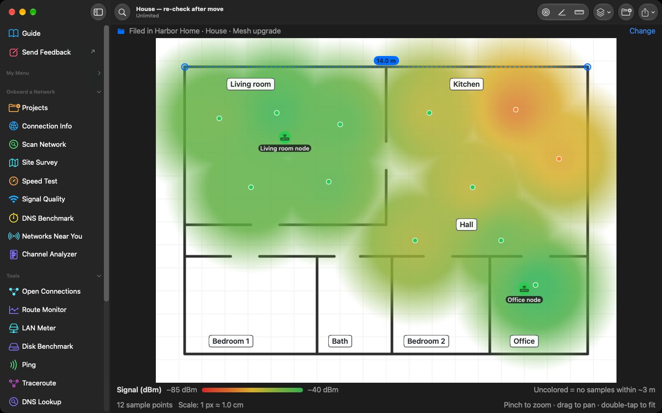This screenshot has height=413, width=662.
Task: Select the Living room node access point
Action: pyautogui.click(x=285, y=137)
